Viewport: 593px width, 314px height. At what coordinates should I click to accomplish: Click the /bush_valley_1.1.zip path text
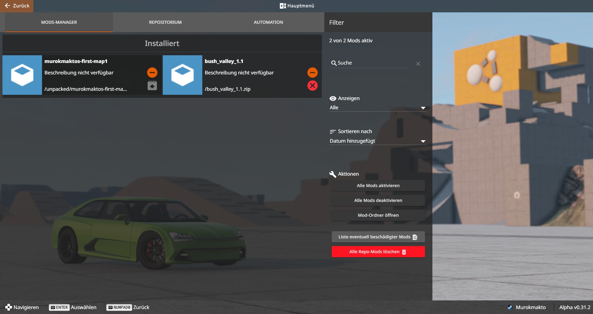228,89
